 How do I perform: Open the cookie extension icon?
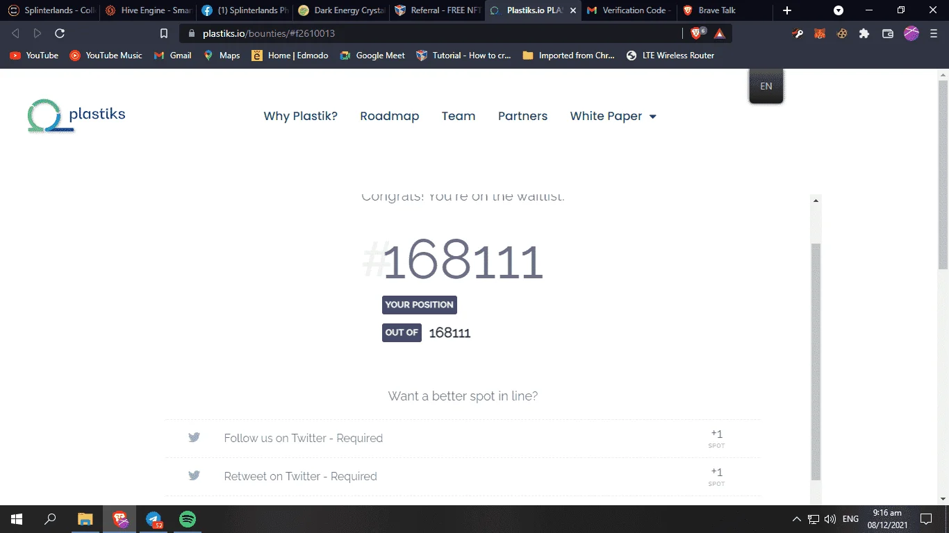pos(842,33)
